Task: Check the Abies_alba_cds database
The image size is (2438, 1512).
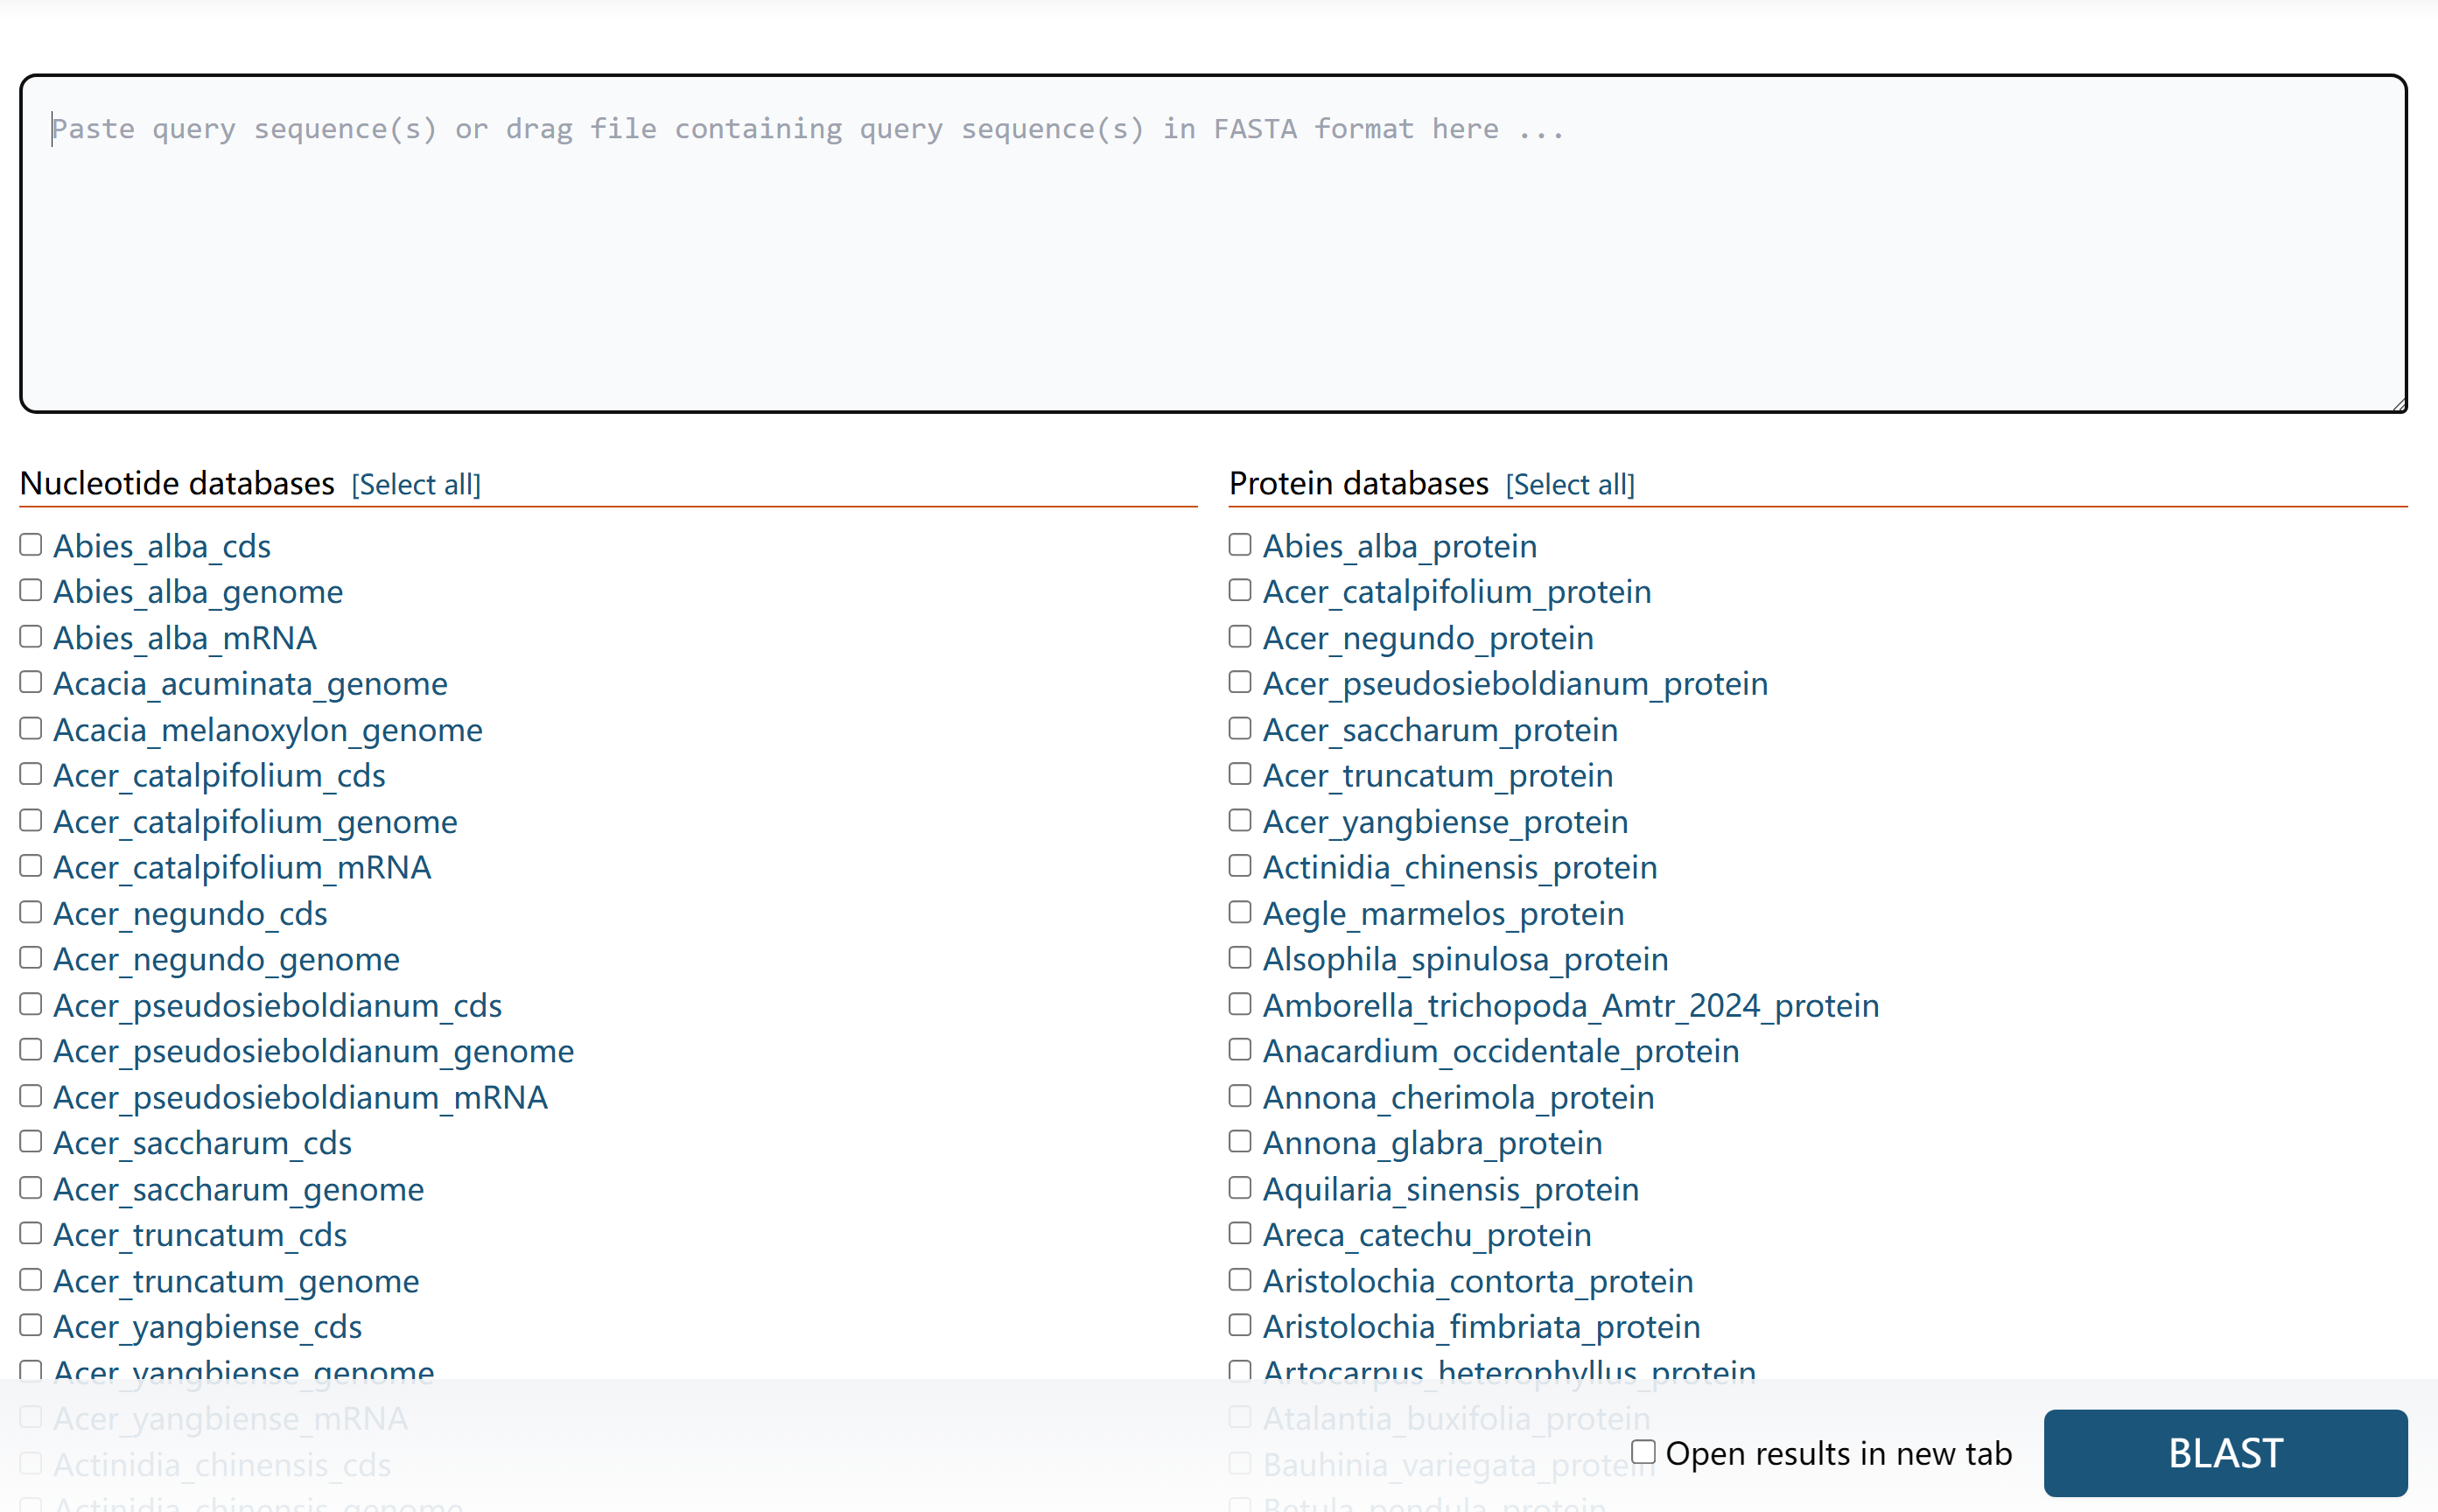Action: tap(31, 545)
